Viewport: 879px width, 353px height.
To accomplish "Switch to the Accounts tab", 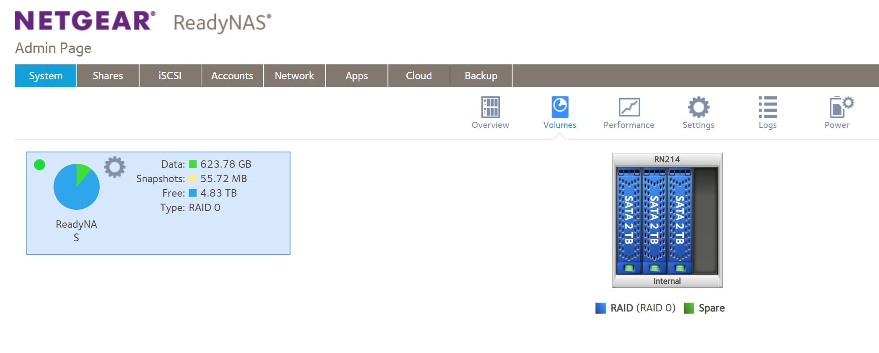I will 232,76.
